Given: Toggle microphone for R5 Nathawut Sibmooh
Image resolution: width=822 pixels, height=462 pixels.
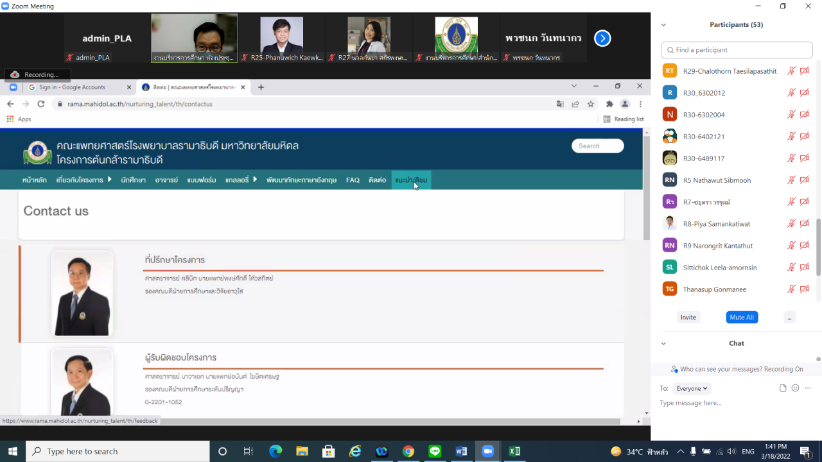Looking at the screenshot, I should pos(791,180).
